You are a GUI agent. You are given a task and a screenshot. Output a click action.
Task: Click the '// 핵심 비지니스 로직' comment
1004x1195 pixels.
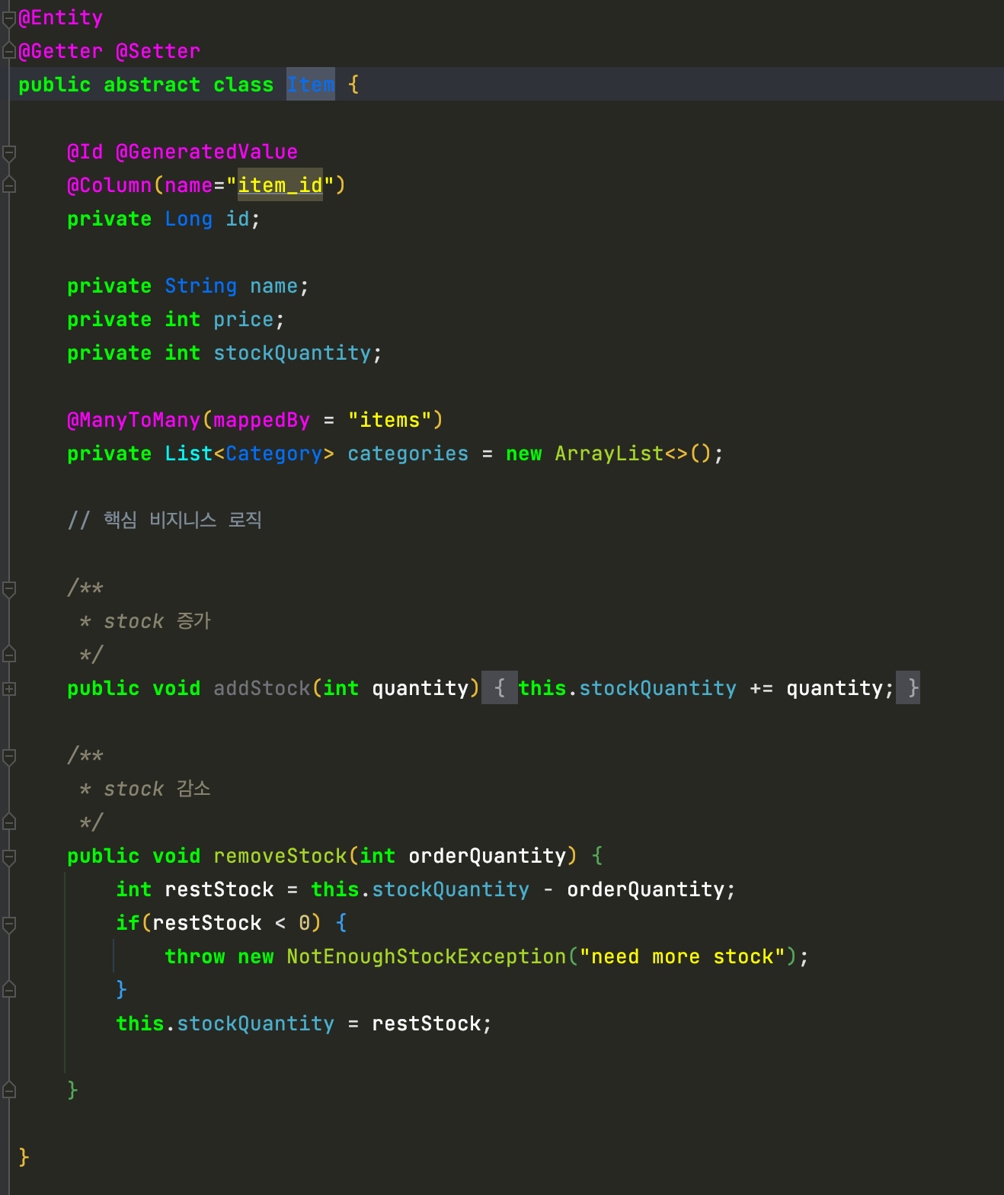pos(165,520)
